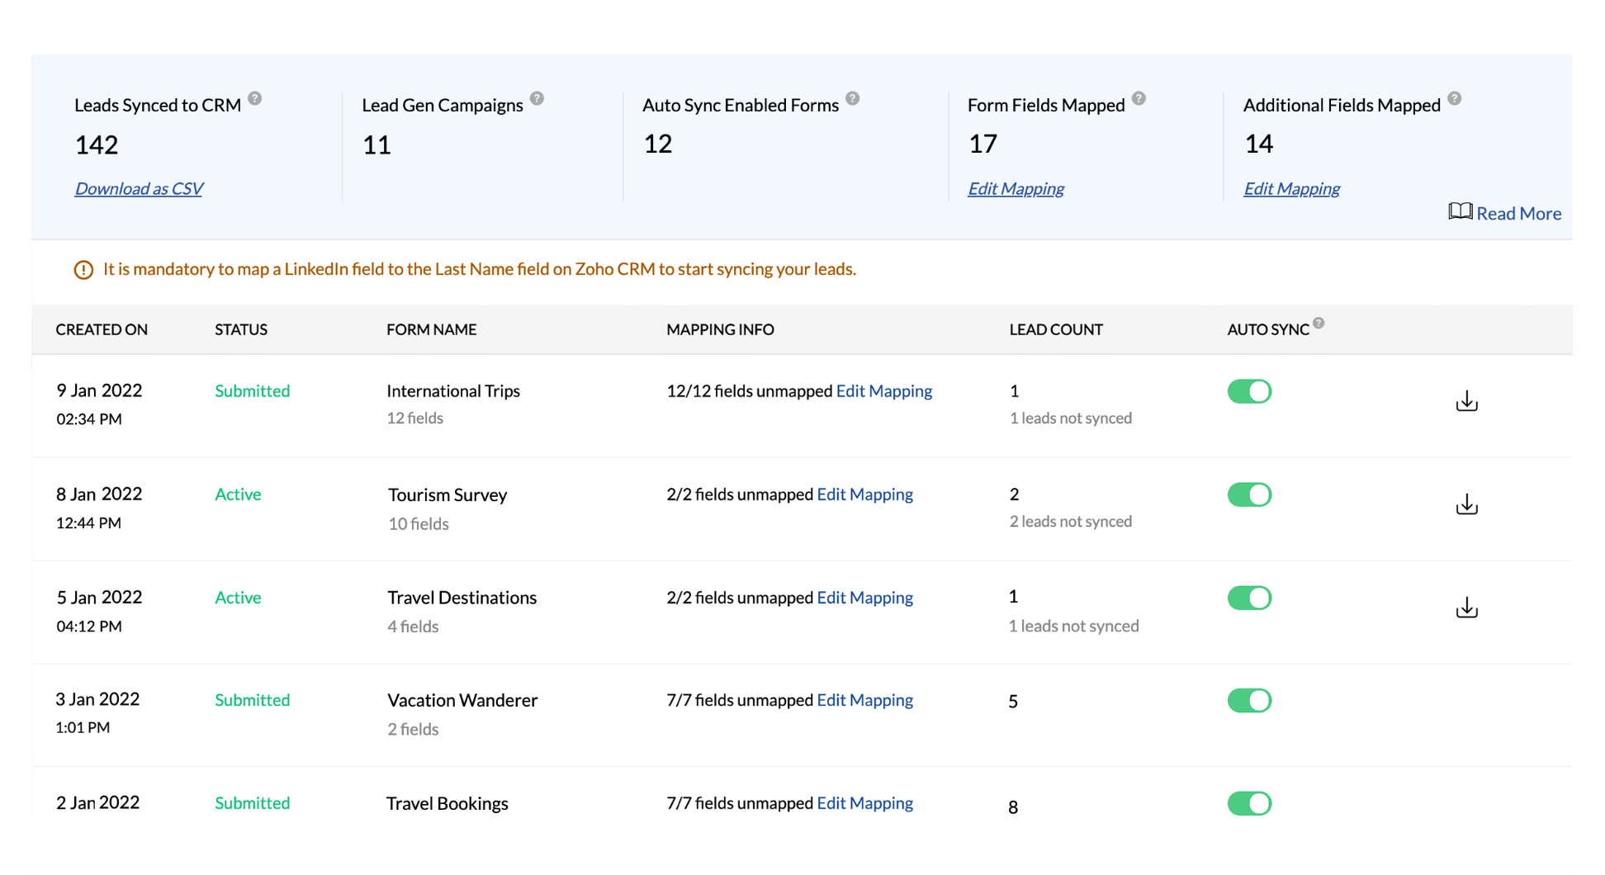1605x875 pixels.
Task: Download leads for Travel Destinations row
Action: click(x=1466, y=608)
